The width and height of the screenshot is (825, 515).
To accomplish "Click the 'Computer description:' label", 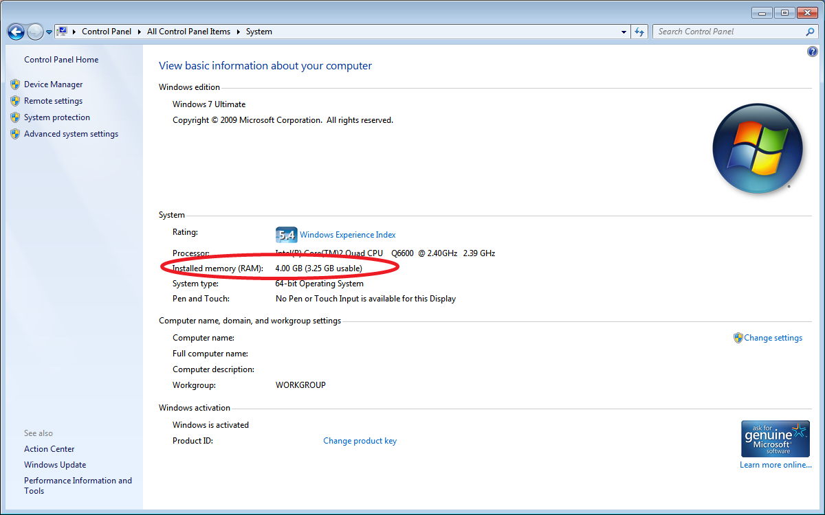I will click(214, 369).
